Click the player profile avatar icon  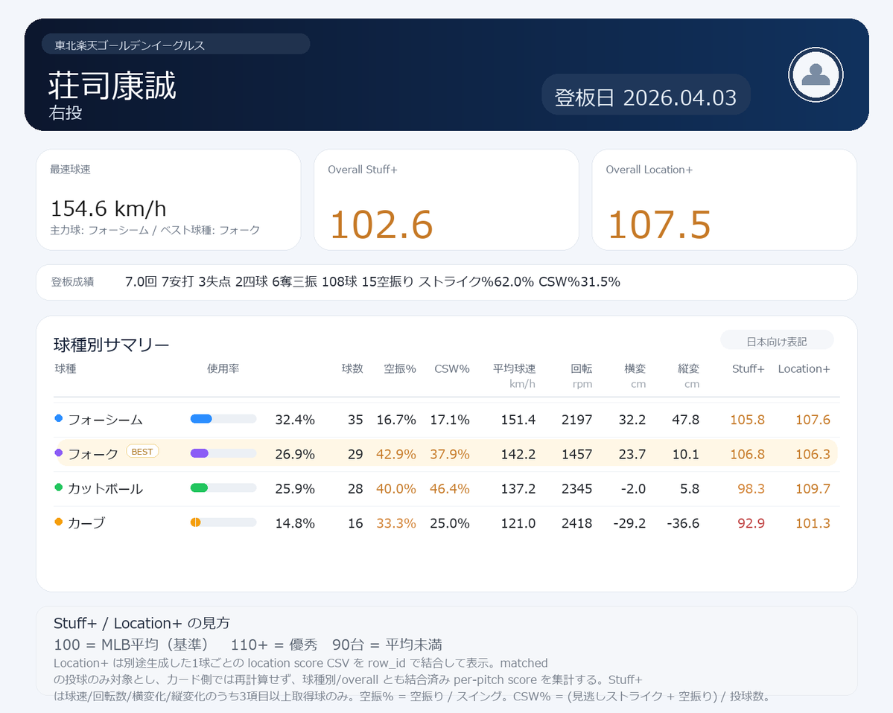(x=815, y=74)
